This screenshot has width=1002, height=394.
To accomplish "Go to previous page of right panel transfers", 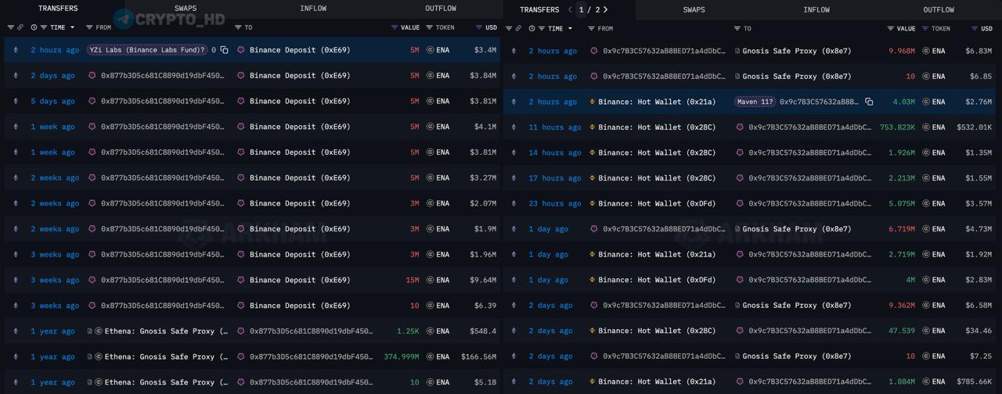I will coord(570,9).
